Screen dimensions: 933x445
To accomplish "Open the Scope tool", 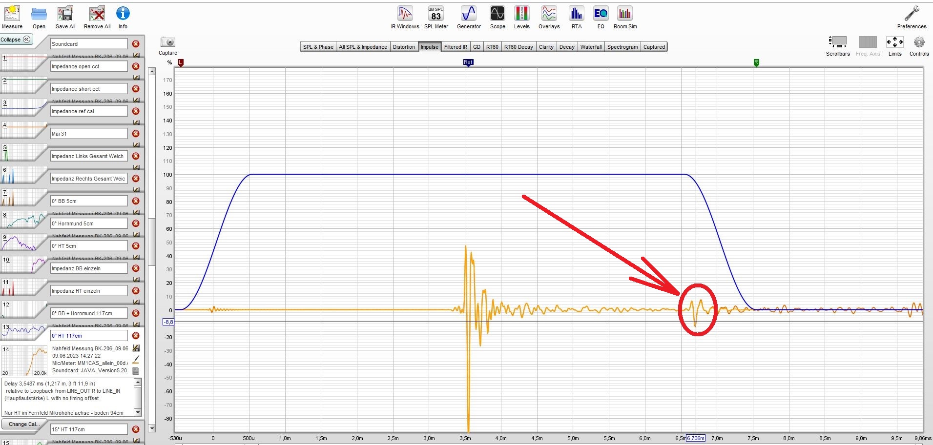I will 498,18.
